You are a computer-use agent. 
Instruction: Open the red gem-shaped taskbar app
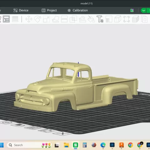[x=94, y=145]
